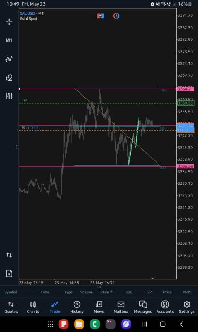Tap the Android back button
The image size is (198, 332).
(x=182, y=324)
